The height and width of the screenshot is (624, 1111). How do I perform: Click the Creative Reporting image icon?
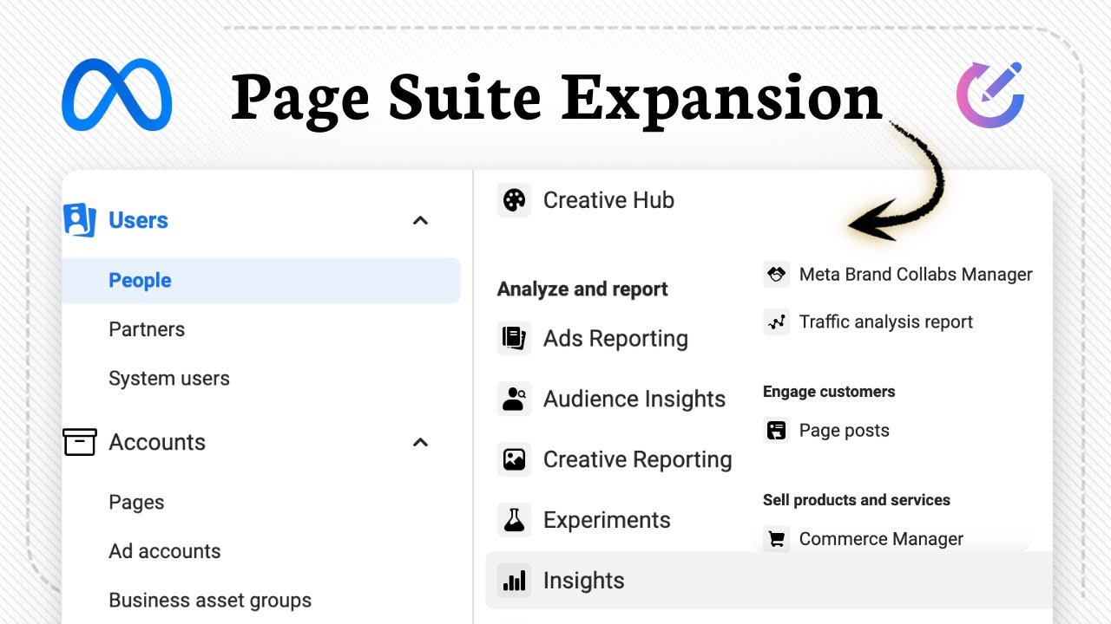click(x=514, y=459)
